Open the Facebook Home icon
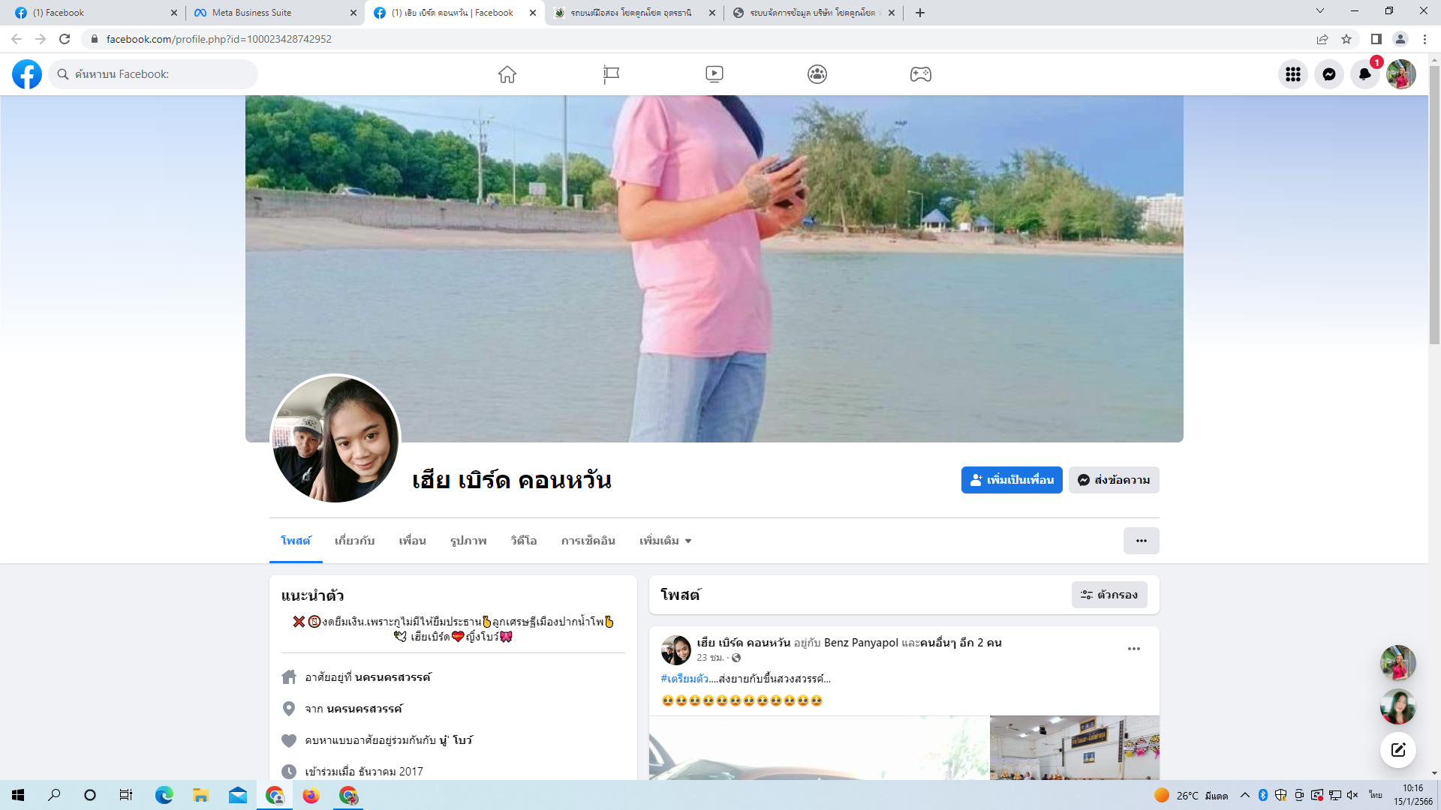Screen dimensions: 1441x810 pos(507,74)
